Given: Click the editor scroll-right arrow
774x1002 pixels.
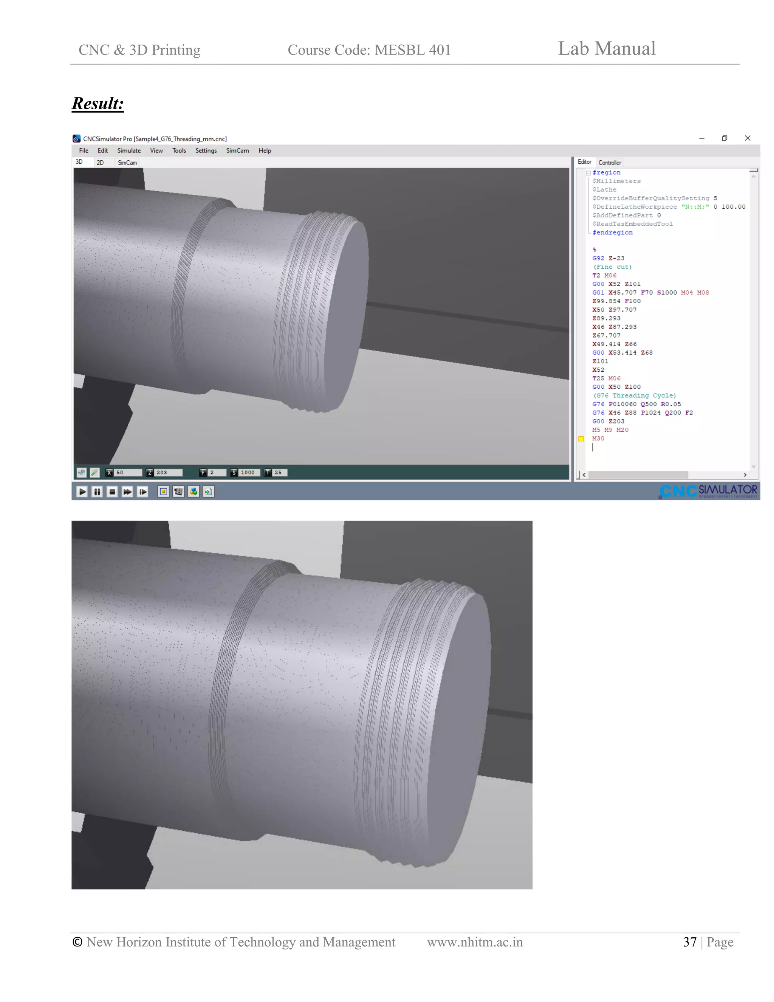Looking at the screenshot, I should coord(745,475).
